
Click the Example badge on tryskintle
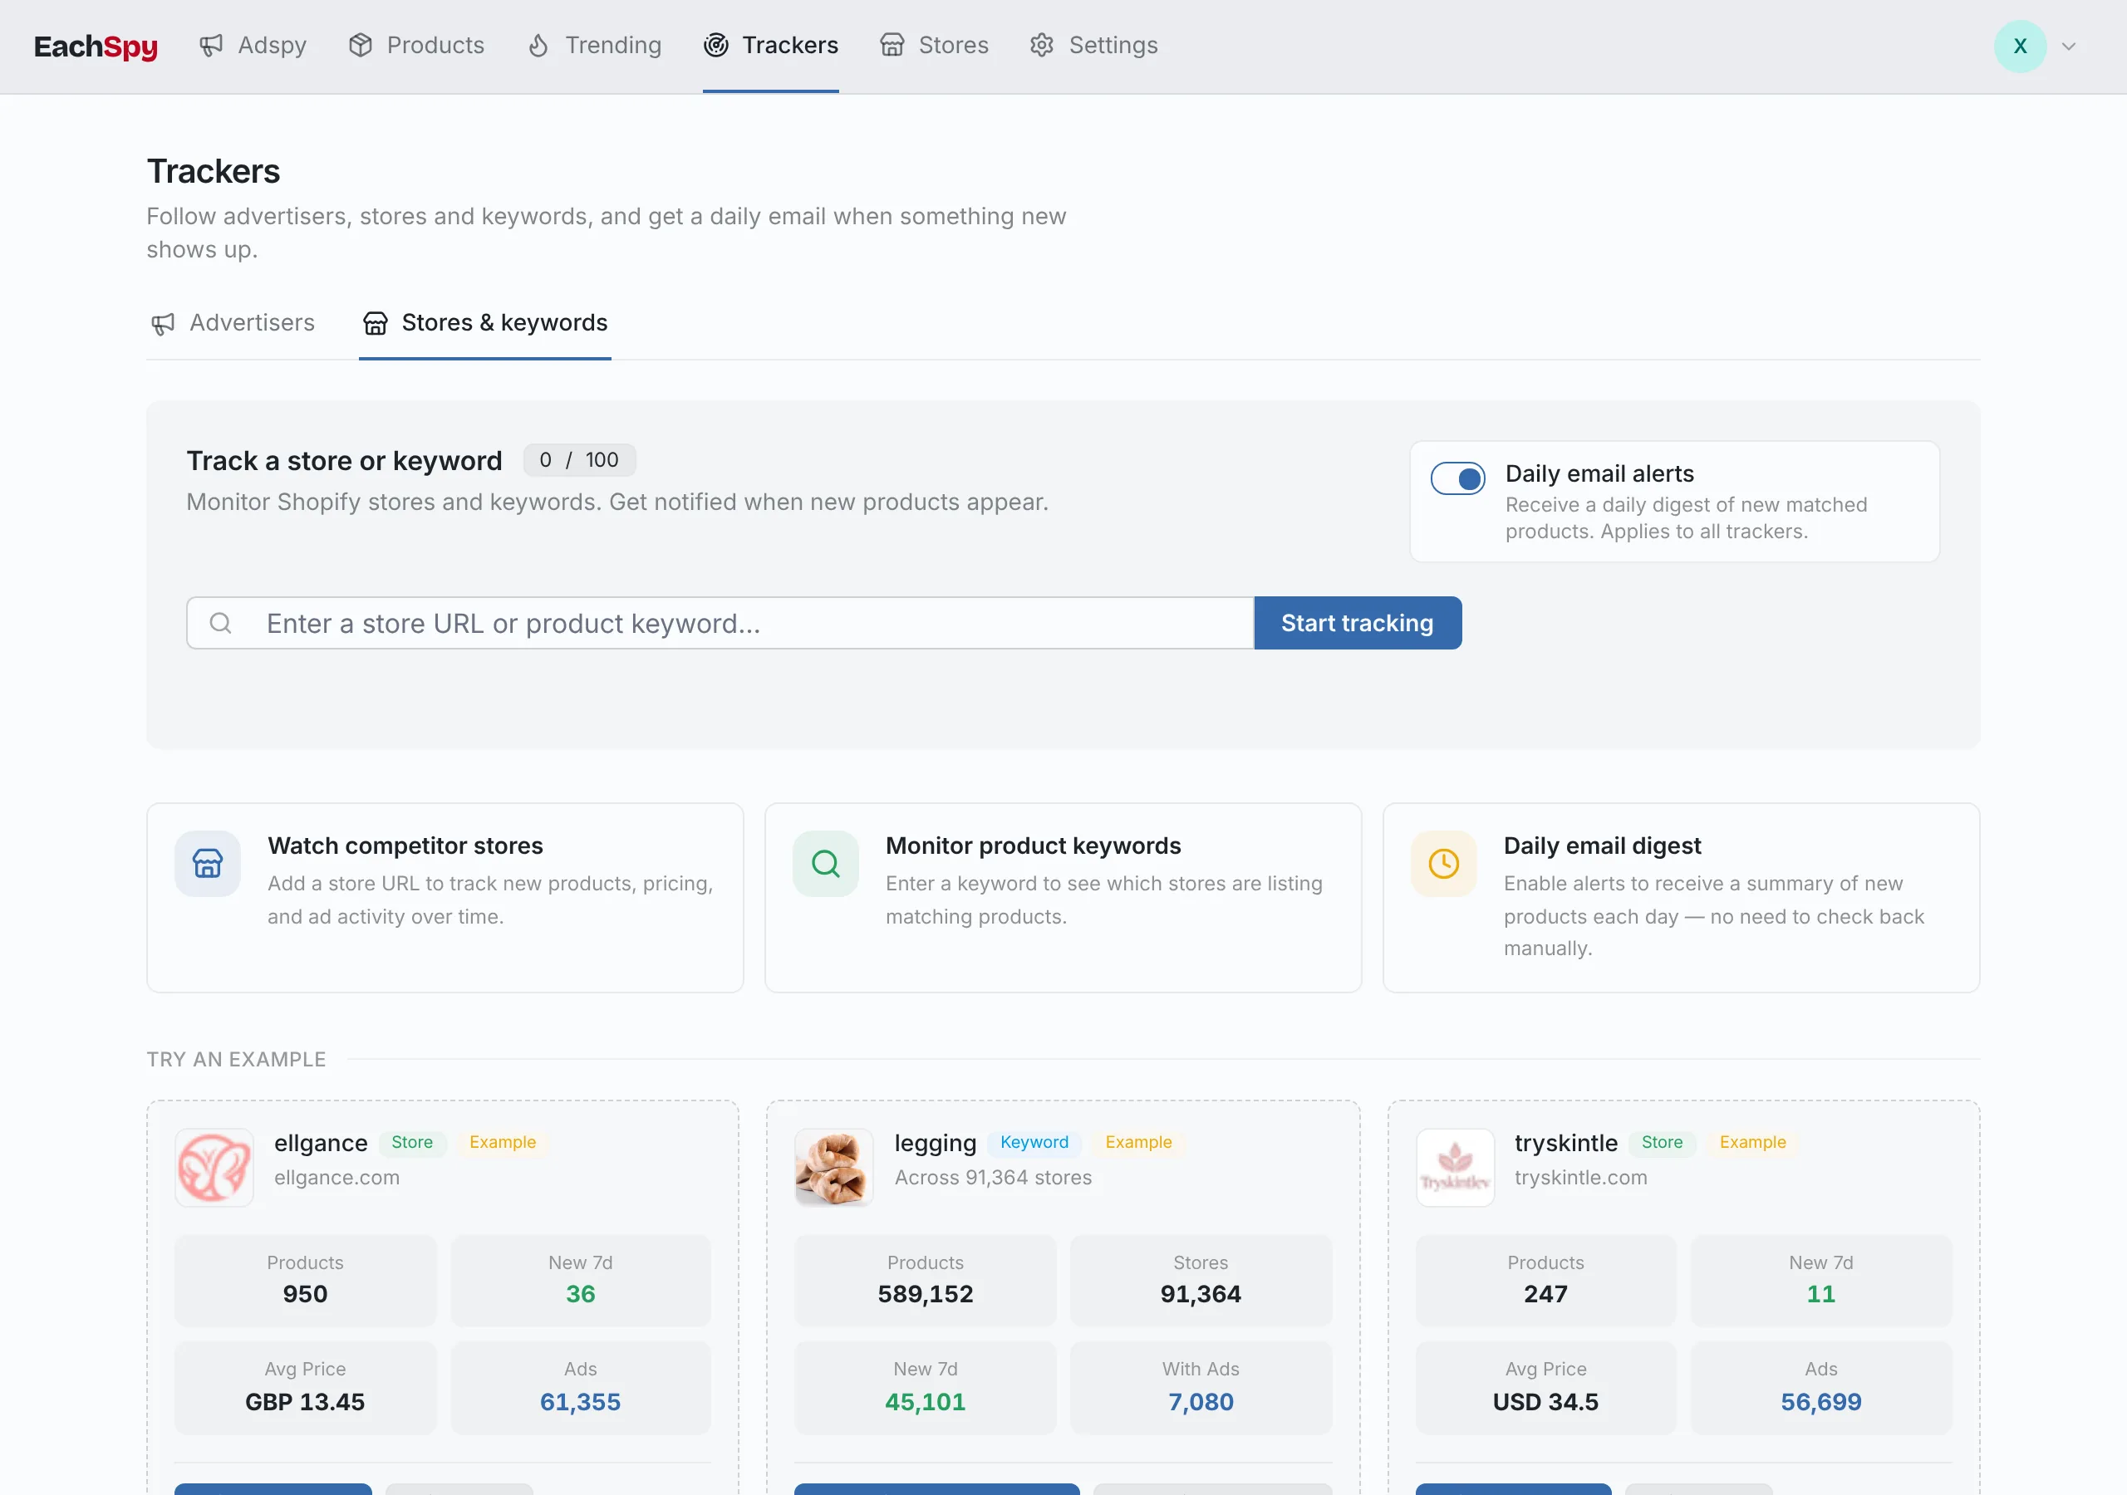1753,1143
